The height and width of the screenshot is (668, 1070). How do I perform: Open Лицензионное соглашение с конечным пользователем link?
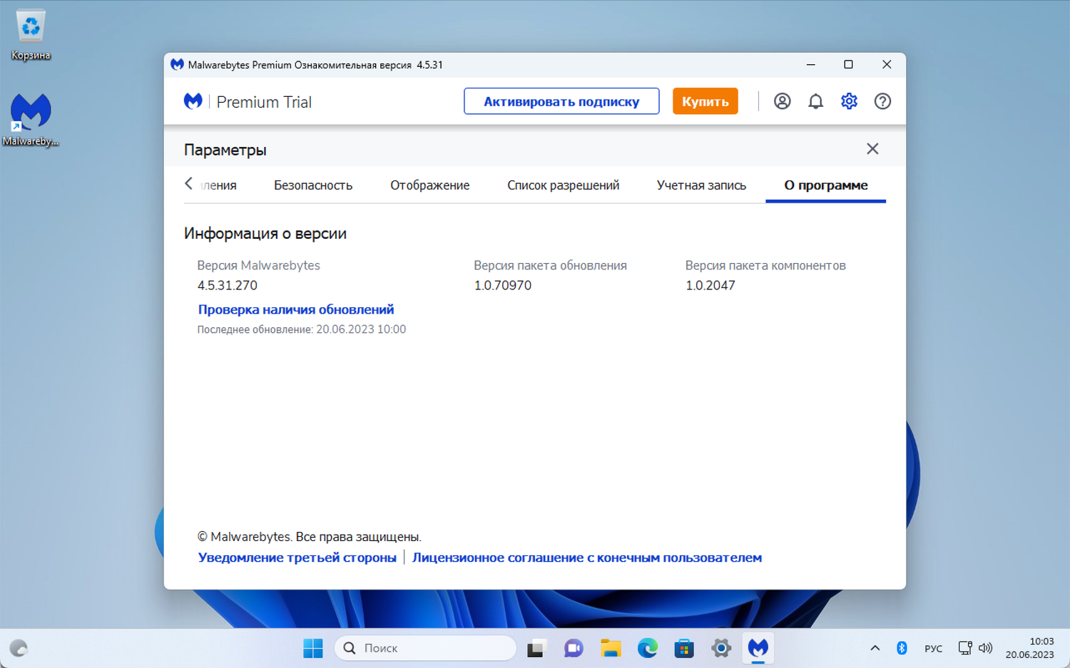coord(587,557)
